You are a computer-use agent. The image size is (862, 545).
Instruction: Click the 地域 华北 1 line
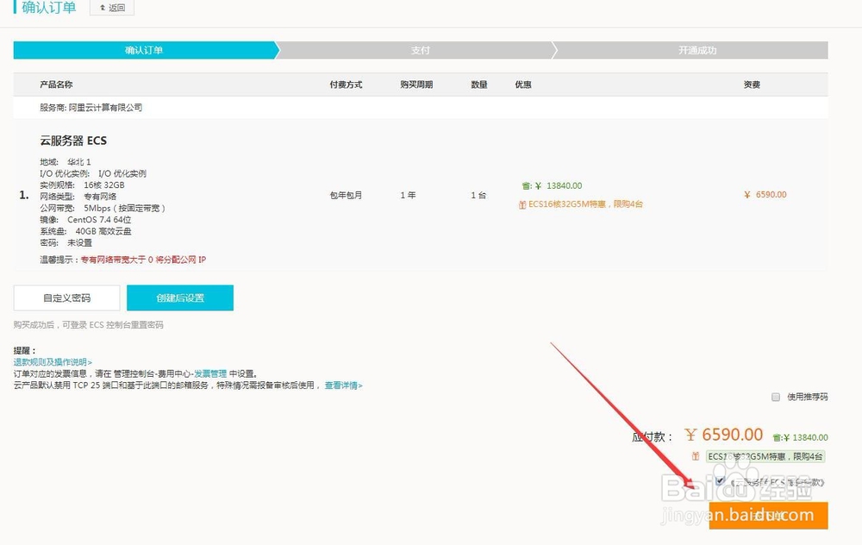66,161
